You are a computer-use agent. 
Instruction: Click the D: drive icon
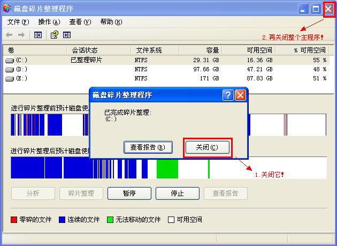(x=10, y=70)
